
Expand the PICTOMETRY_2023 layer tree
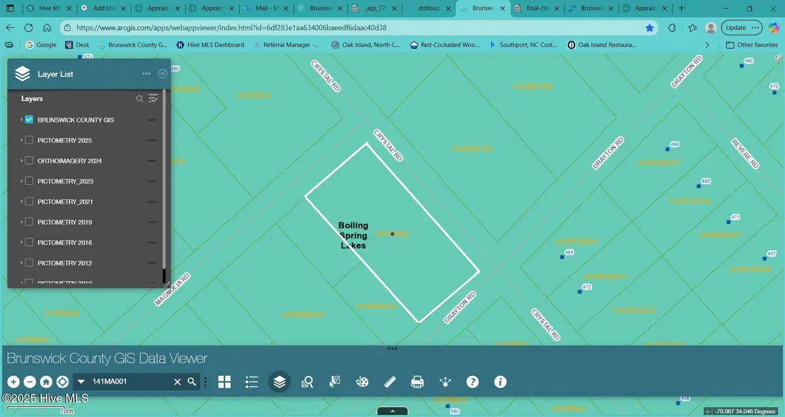pyautogui.click(x=22, y=181)
